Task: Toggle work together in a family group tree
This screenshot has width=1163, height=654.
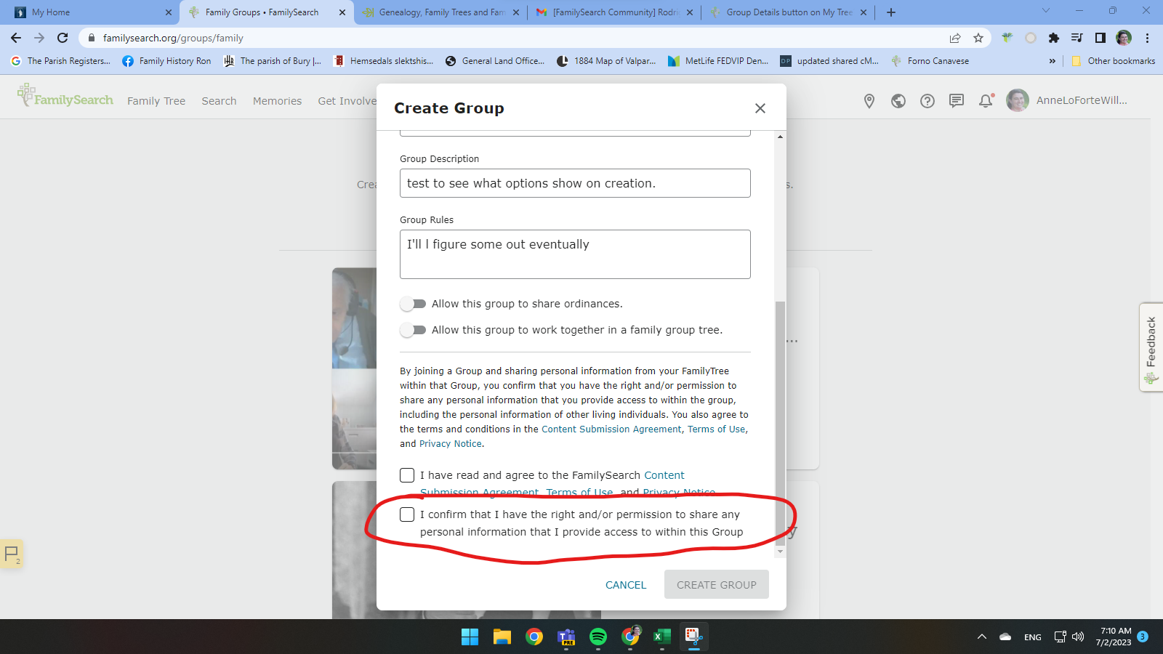Action: point(413,330)
